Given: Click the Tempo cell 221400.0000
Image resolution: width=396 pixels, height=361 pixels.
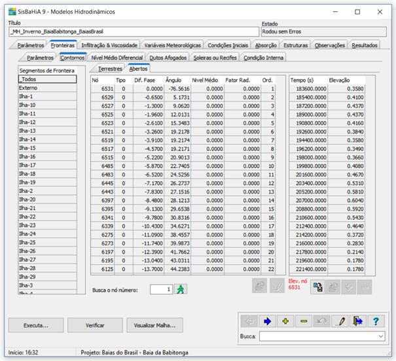Looking at the screenshot, I should pos(308,269).
